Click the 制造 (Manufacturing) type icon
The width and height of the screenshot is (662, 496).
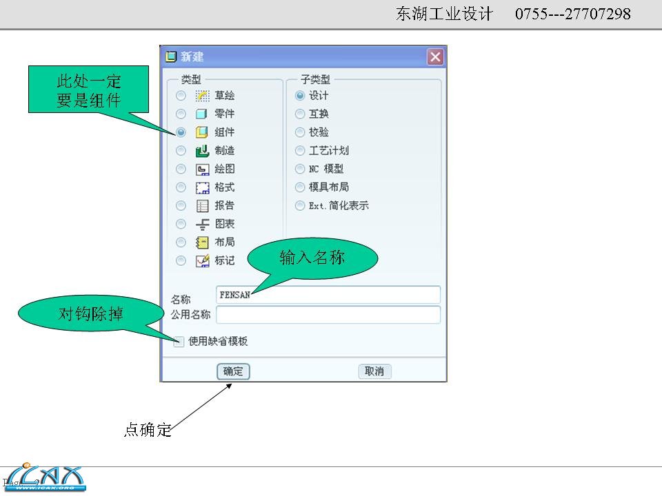pos(200,150)
